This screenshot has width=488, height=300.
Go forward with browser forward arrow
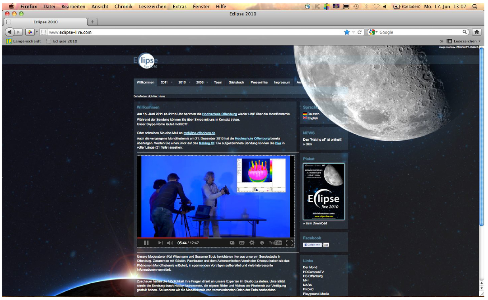pyautogui.click(x=18, y=32)
